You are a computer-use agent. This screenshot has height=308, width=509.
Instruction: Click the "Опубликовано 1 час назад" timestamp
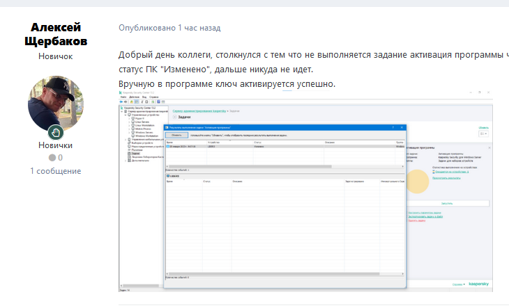pos(169,28)
